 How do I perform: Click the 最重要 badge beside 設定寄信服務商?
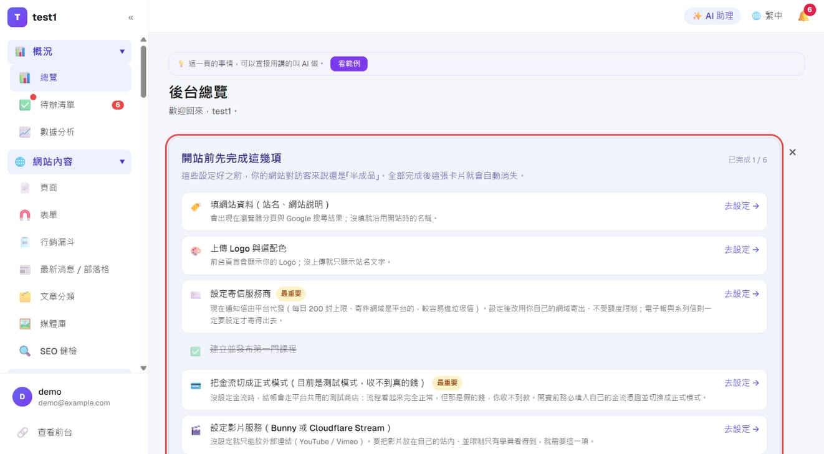291,293
